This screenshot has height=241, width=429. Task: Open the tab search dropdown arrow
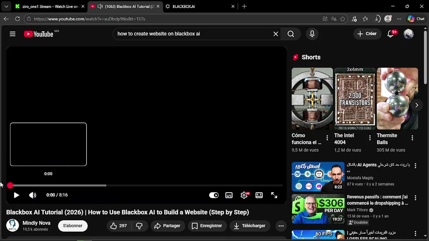coord(6,6)
